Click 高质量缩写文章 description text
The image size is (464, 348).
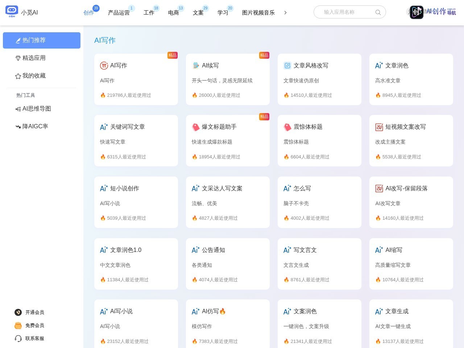coord(393,265)
